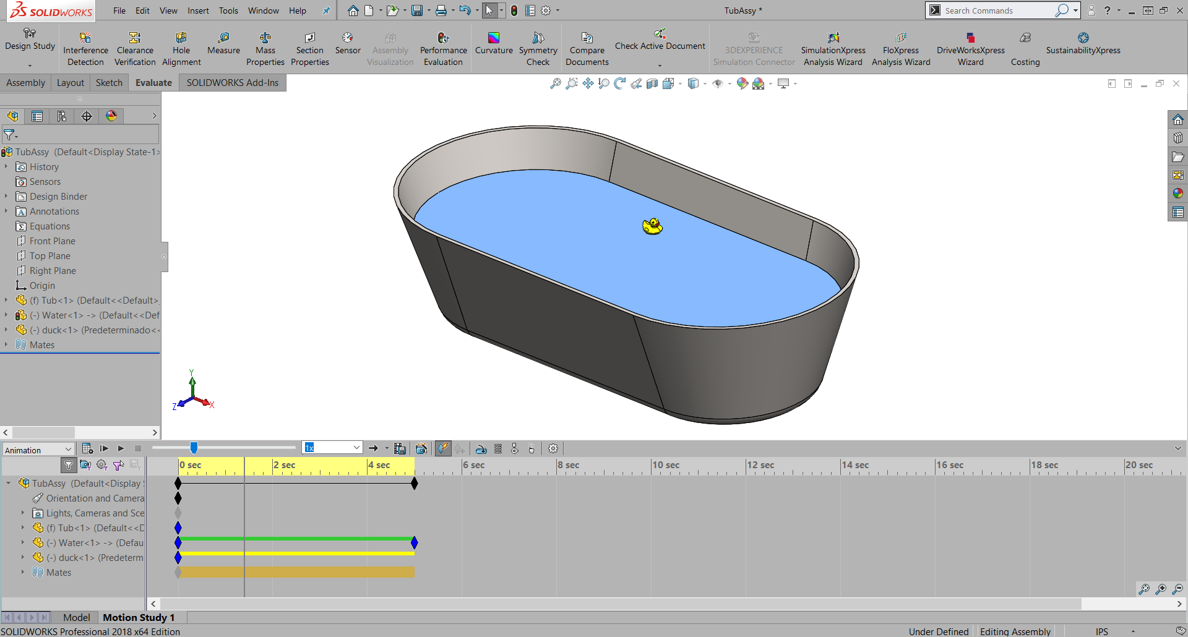Screen dimensions: 1188x637
Task: Open DisplayManager tab in left panel
Action: [x=111, y=116]
